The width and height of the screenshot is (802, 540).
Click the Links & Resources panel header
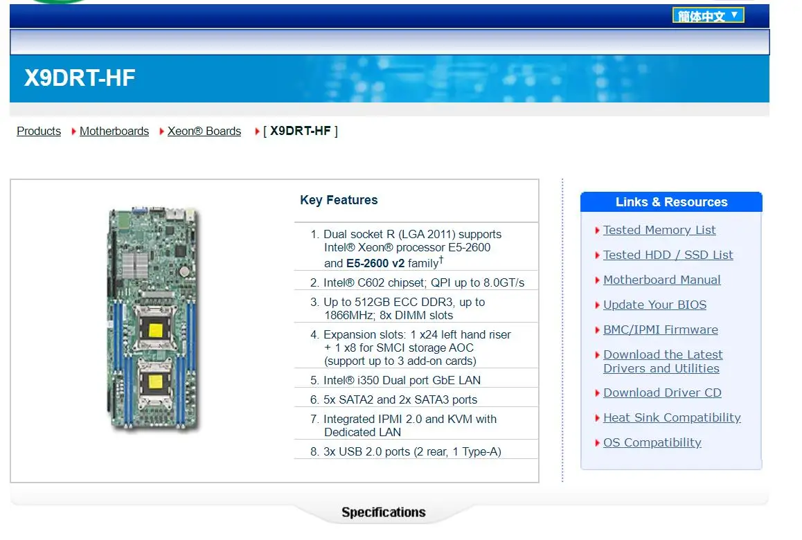pos(671,202)
